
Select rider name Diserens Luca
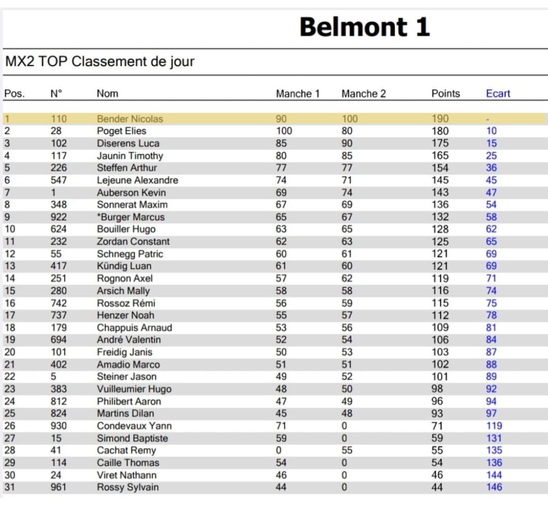coord(128,143)
